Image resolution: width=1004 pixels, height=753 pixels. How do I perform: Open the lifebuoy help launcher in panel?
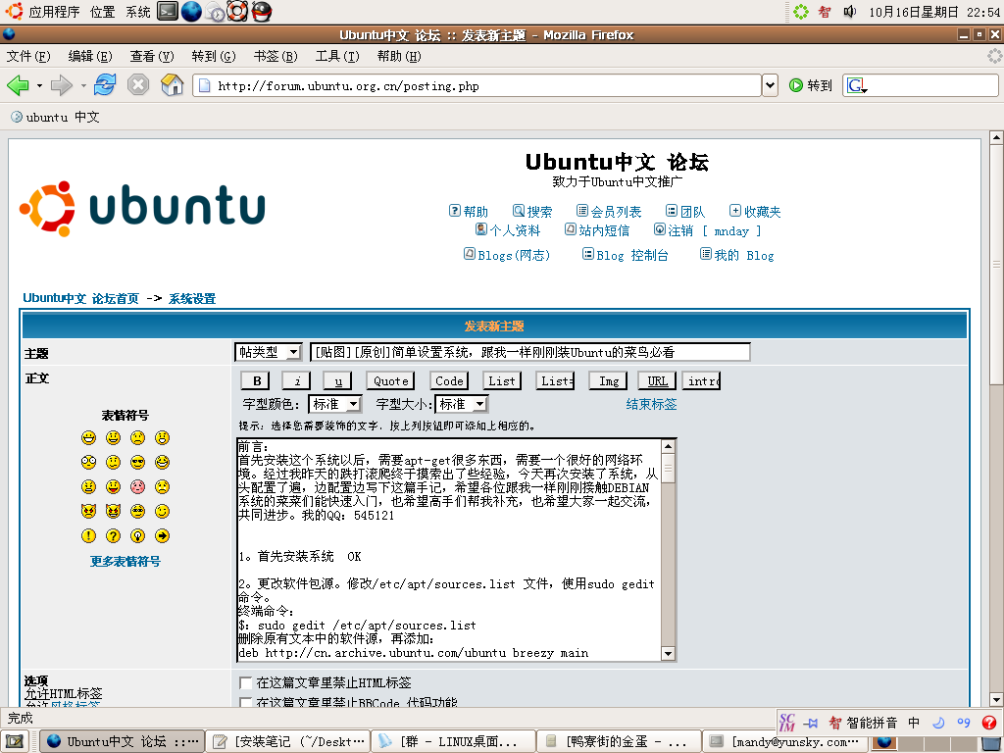tap(237, 11)
